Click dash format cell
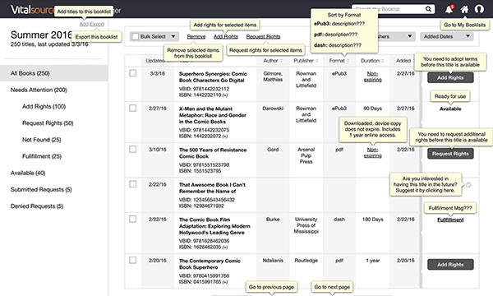 point(339,220)
